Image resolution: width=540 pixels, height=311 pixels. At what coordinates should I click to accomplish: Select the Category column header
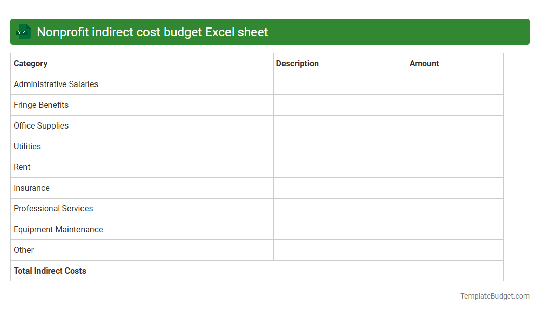30,63
